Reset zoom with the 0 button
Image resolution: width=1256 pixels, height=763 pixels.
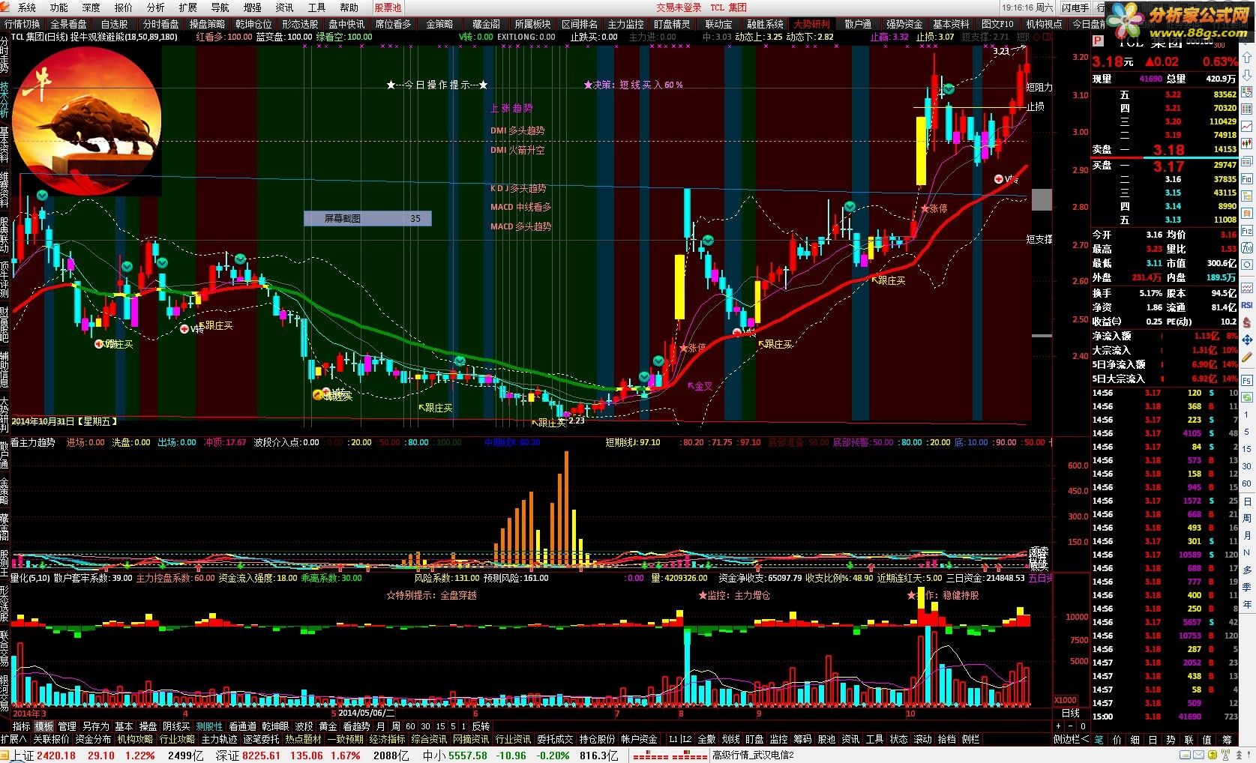(1083, 726)
